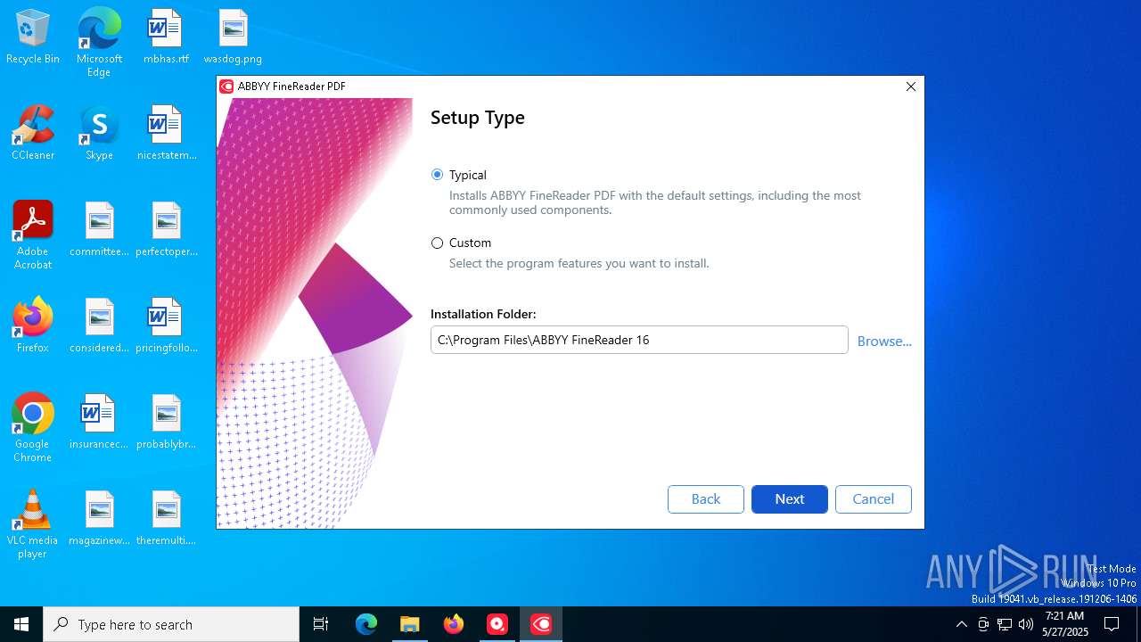
Task: Open File Explorer from the taskbar
Action: (409, 624)
